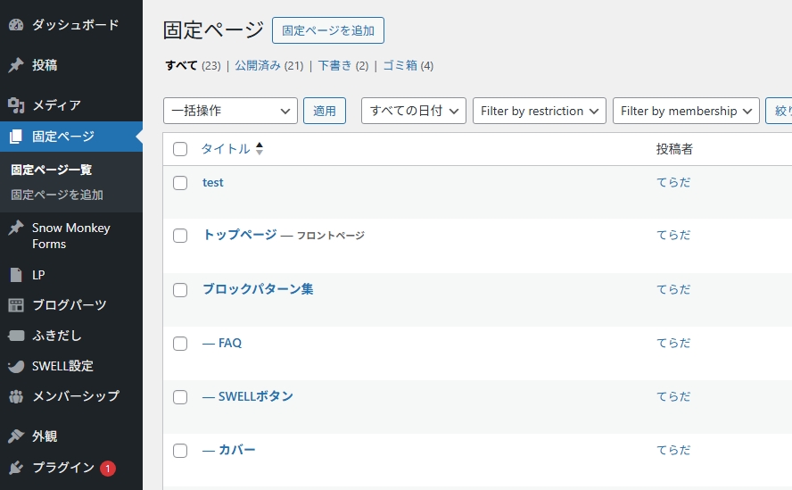Click the 固定ページを追加 button at top
792x490 pixels.
(327, 30)
